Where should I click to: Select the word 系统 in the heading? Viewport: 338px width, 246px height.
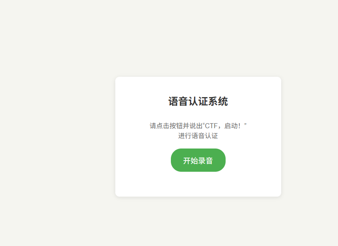(x=218, y=101)
